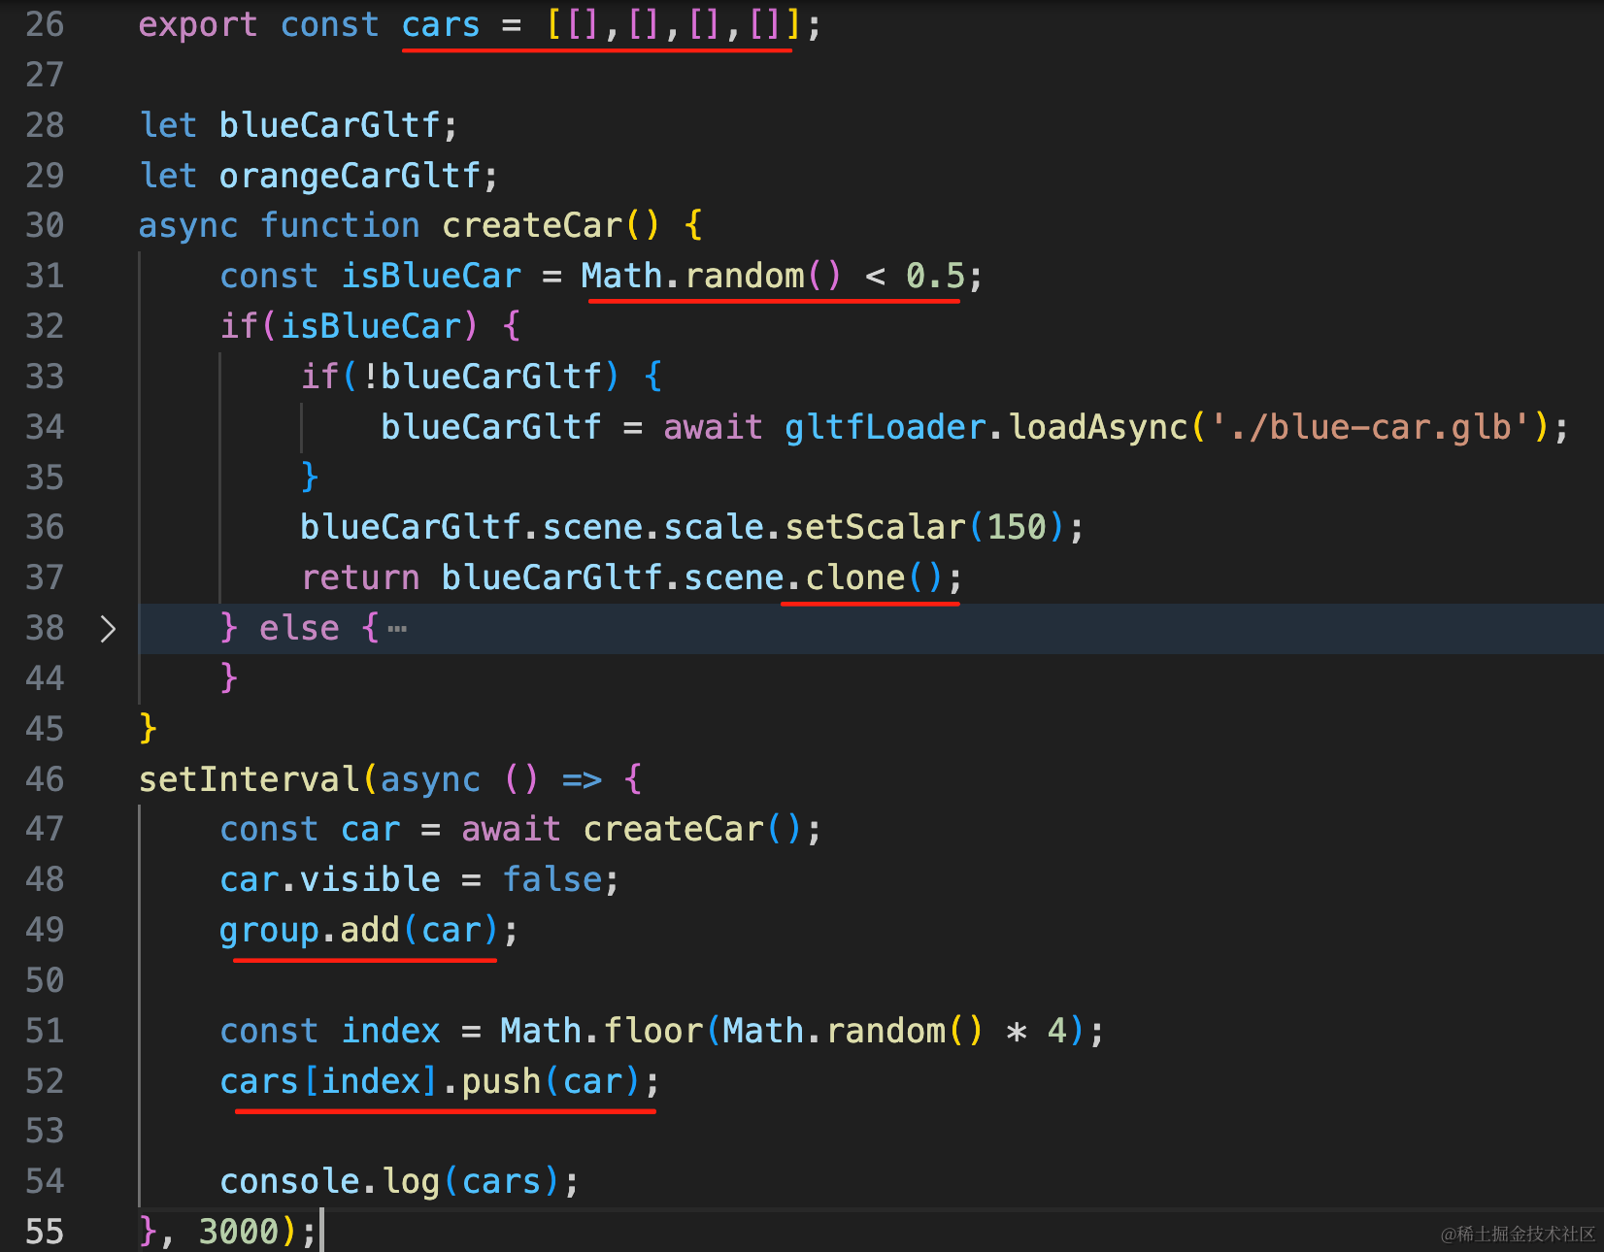Click the 'cars' variable on line 26
The height and width of the screenshot is (1252, 1604).
(441, 24)
